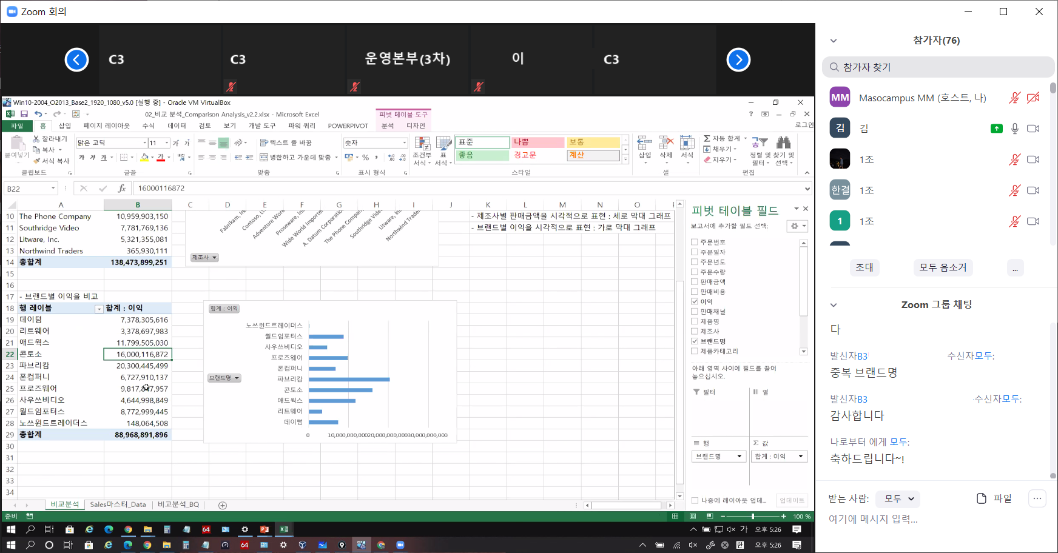Image resolution: width=1058 pixels, height=553 pixels.
Task: Click the AutoSum icon in ribbon
Action: tap(707, 139)
